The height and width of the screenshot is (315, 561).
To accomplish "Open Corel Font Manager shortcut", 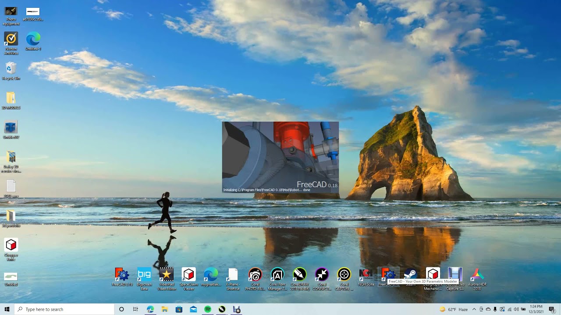I will [x=277, y=279].
